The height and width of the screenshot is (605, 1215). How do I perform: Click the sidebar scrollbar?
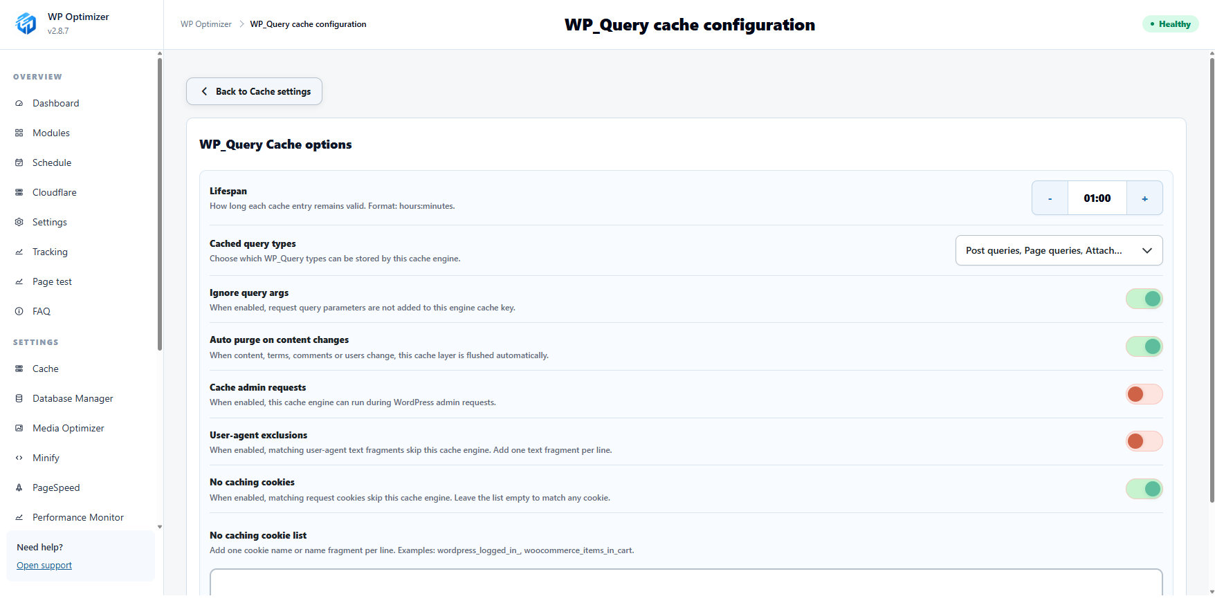(x=160, y=204)
